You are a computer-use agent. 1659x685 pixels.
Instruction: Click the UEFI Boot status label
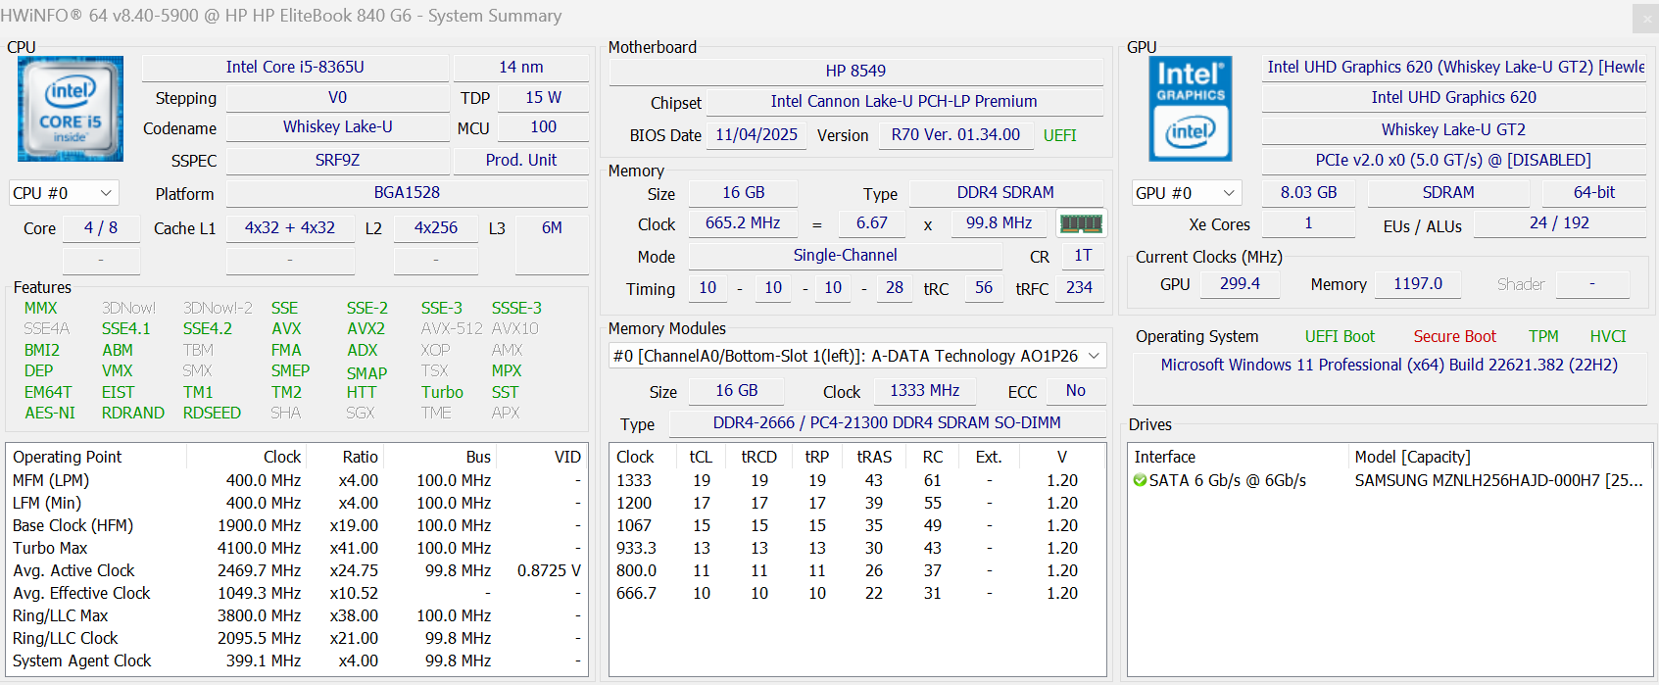(x=1340, y=336)
